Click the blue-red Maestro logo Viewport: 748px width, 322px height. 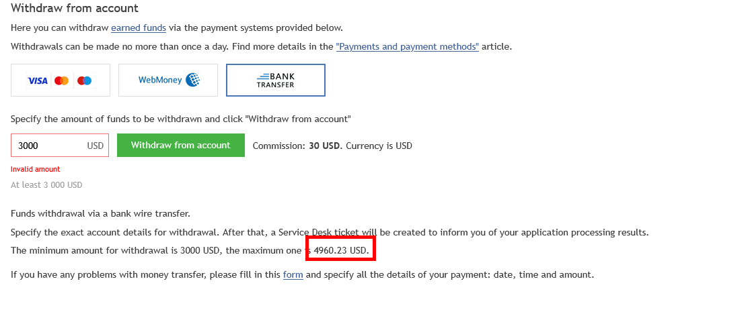click(85, 81)
